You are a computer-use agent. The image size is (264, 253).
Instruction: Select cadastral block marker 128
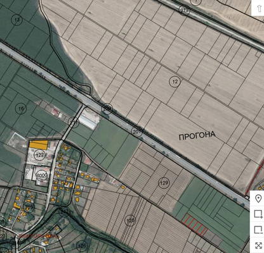pyautogui.click(x=130, y=221)
